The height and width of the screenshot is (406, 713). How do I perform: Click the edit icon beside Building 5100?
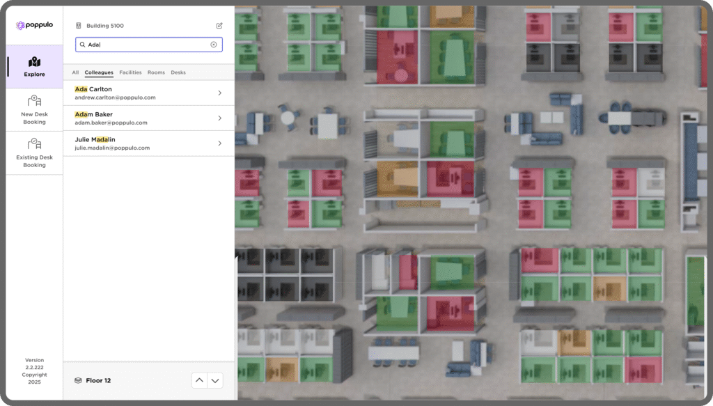pos(219,26)
